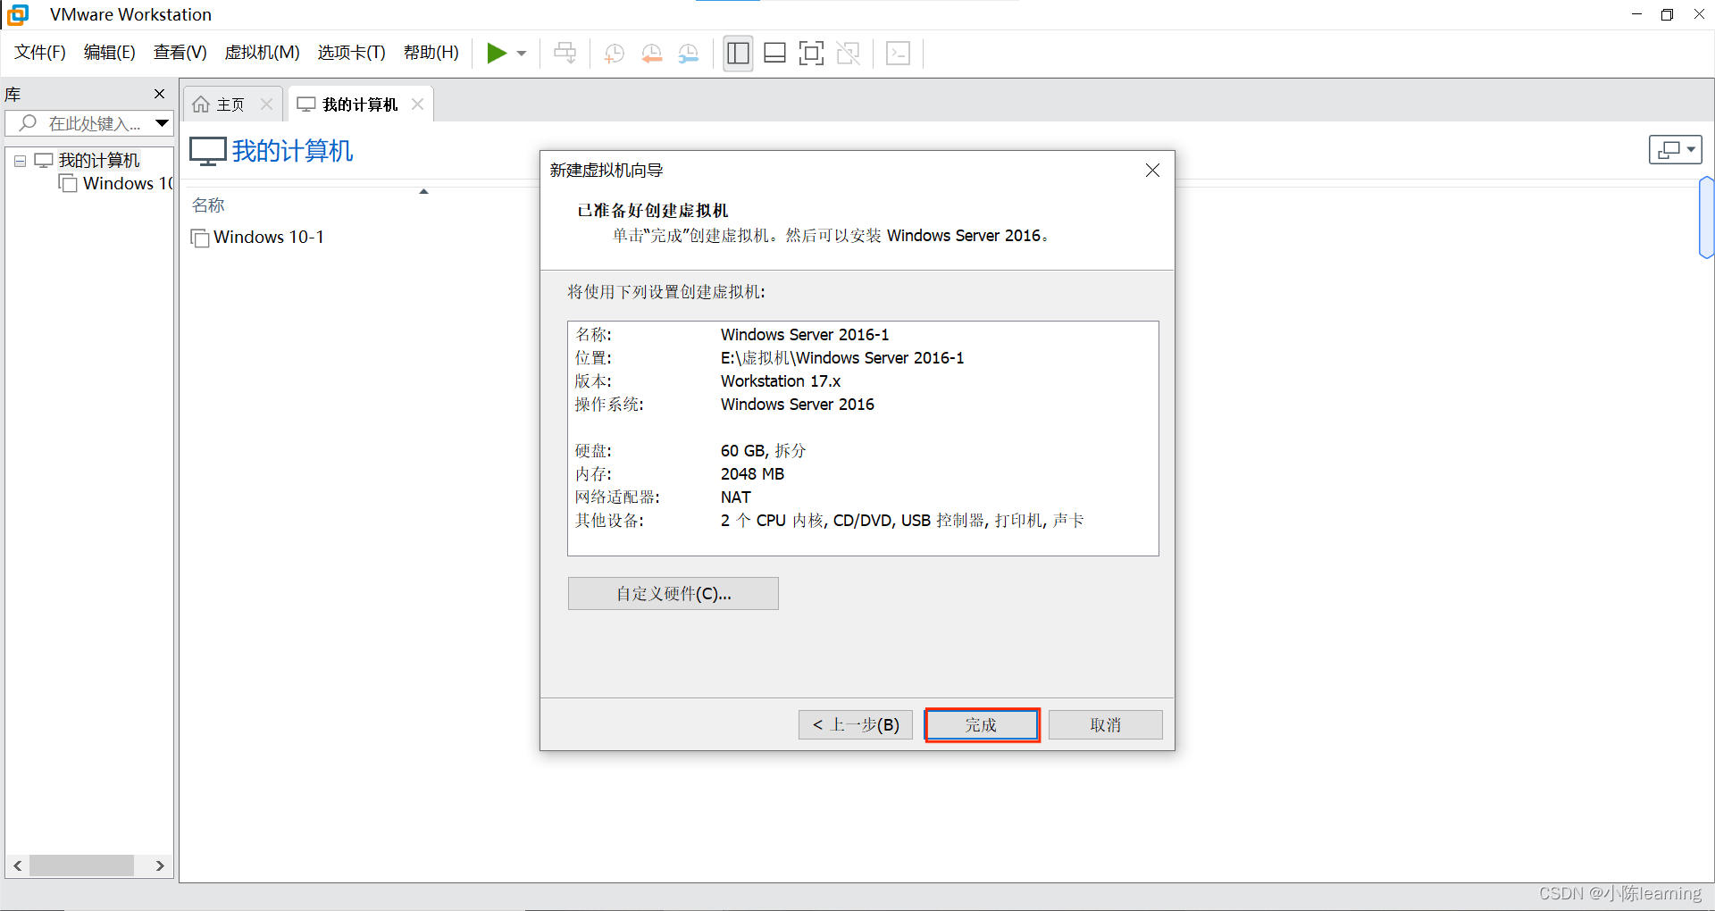Sort by the 名称 column header

pos(208,205)
